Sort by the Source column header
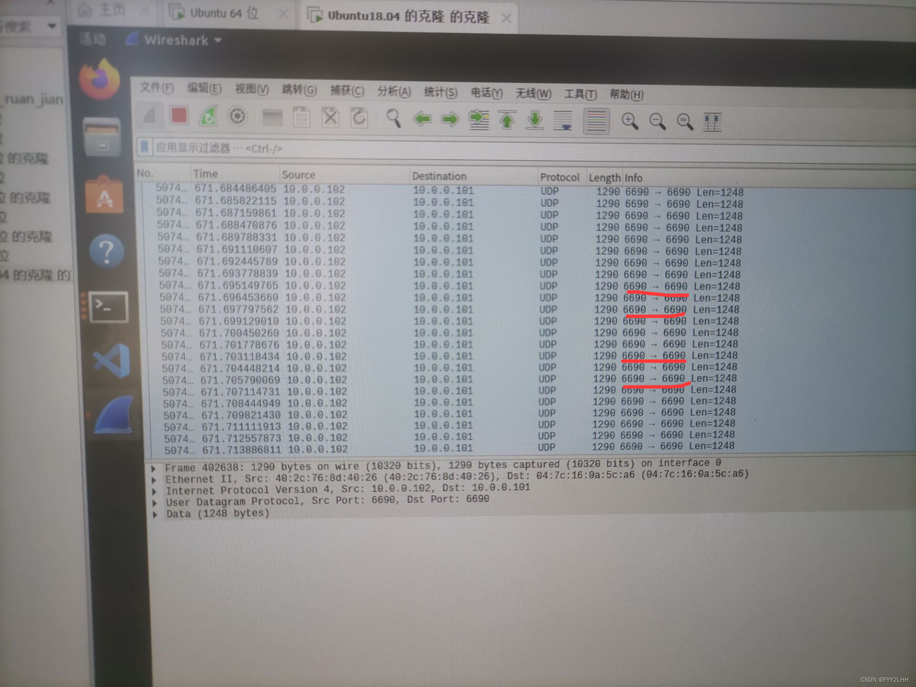 344,175
